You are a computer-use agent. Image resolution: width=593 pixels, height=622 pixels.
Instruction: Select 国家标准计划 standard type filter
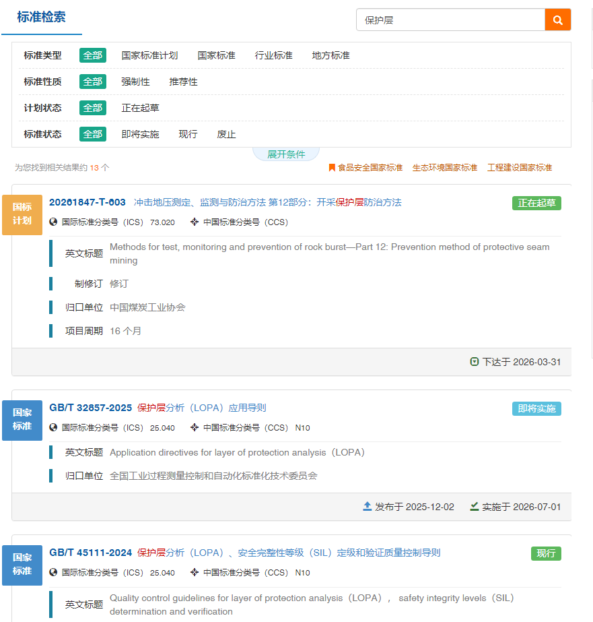[x=149, y=55]
